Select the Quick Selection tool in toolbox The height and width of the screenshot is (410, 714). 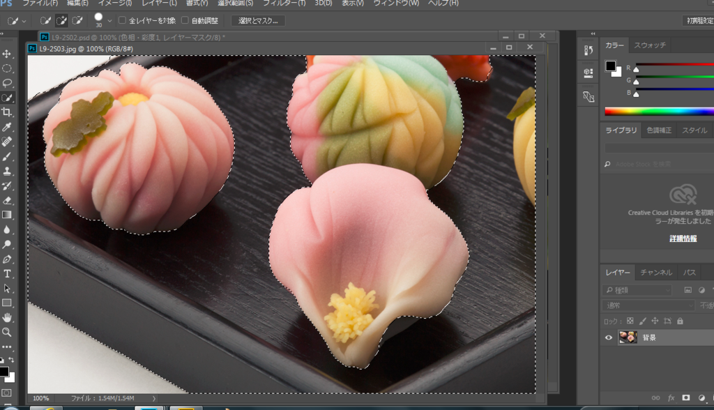tap(7, 98)
